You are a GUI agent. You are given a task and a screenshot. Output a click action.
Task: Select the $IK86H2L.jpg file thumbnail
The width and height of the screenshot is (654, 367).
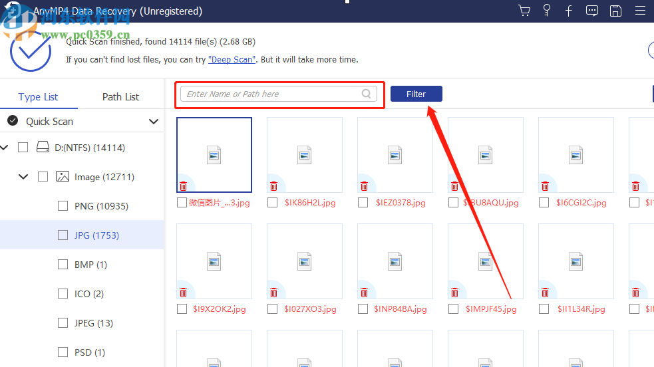coord(305,155)
